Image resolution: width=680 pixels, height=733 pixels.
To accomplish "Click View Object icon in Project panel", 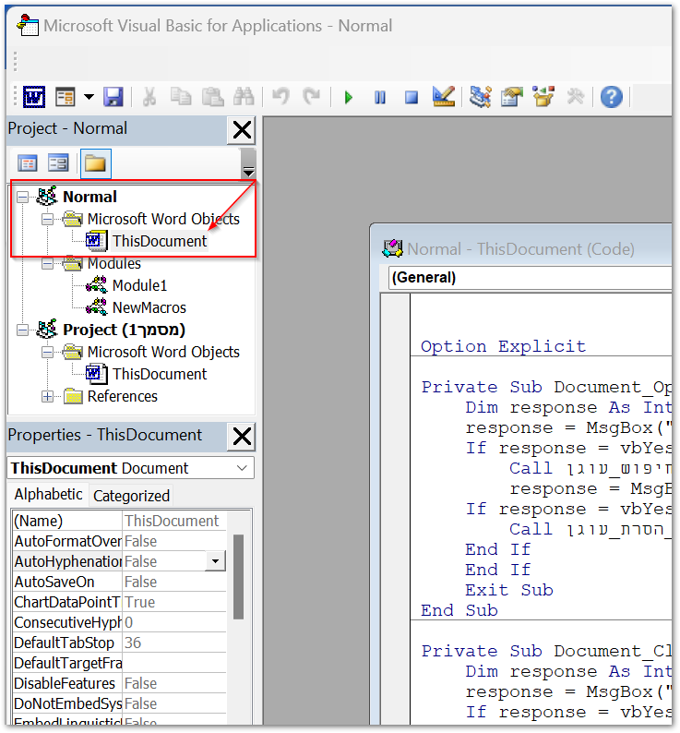I will point(58,163).
